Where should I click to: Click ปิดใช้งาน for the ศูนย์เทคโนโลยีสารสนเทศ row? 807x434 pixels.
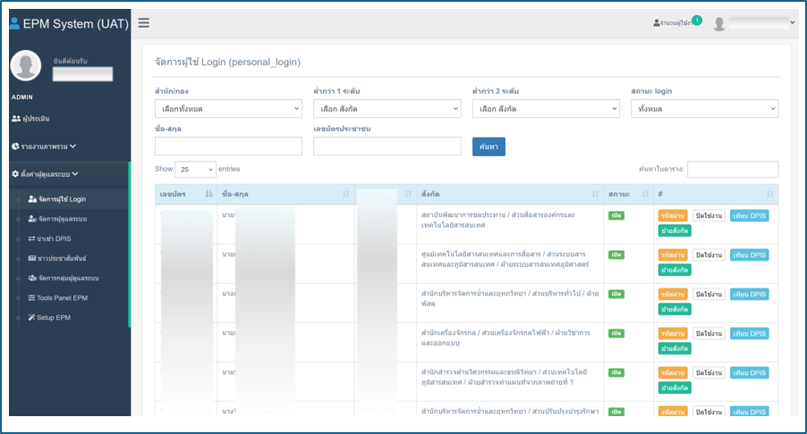(709, 255)
